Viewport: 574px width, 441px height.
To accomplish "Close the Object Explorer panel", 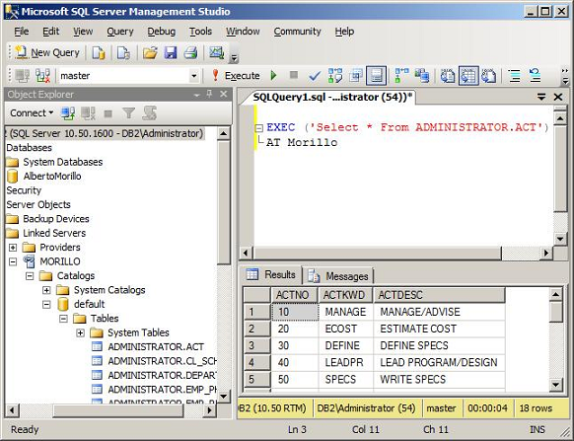I will (223, 95).
